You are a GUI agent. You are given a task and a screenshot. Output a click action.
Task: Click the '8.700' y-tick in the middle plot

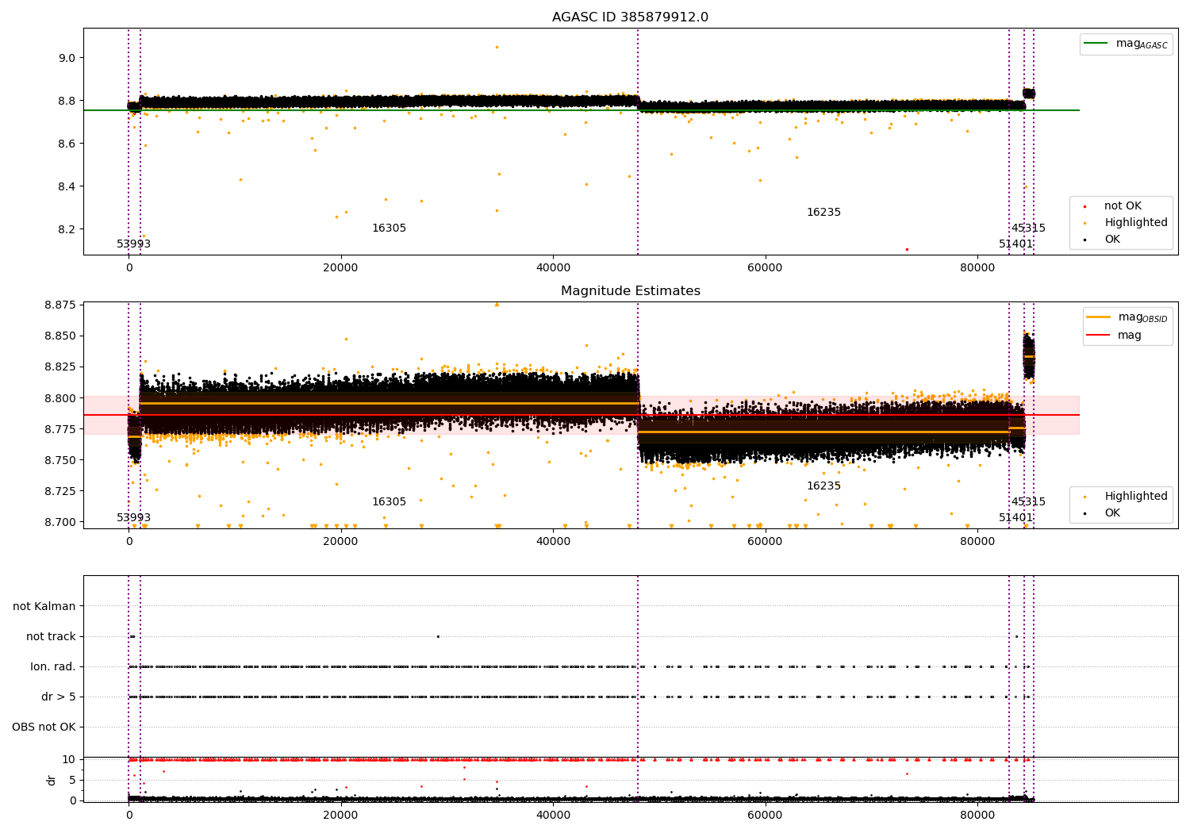click(60, 522)
